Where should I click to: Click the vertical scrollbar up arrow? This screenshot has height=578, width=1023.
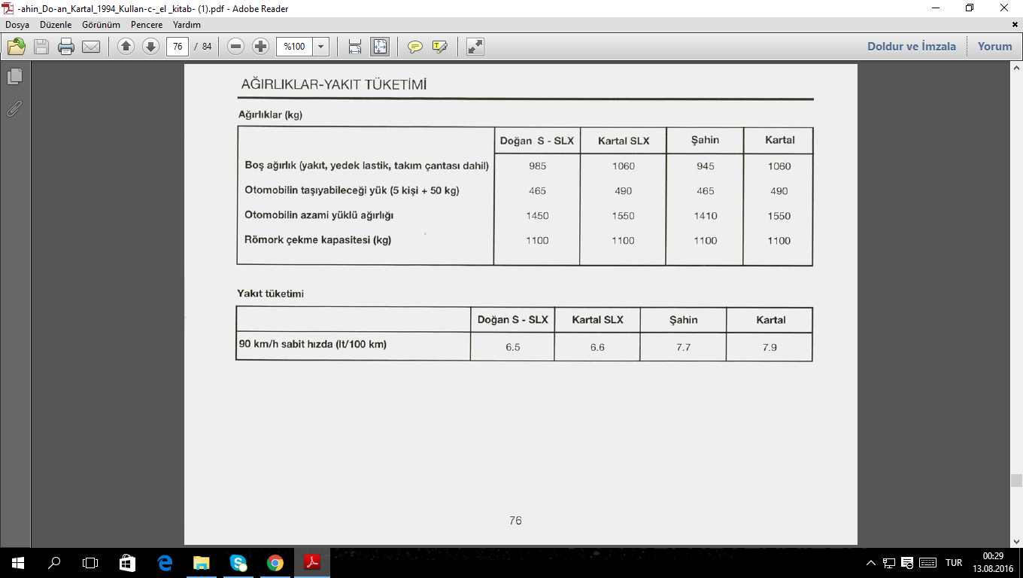coord(1016,68)
